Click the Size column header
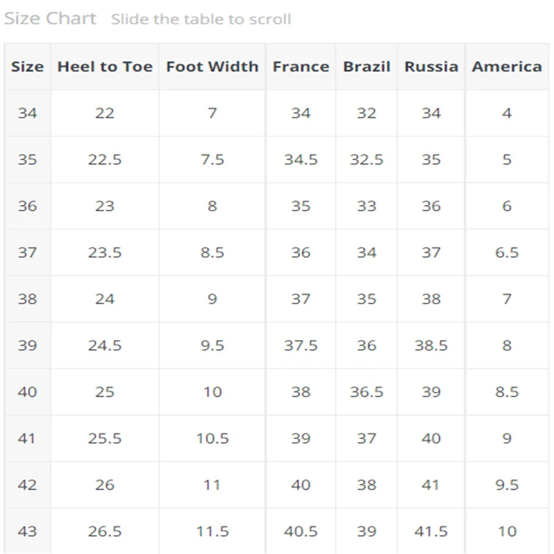 (27, 66)
